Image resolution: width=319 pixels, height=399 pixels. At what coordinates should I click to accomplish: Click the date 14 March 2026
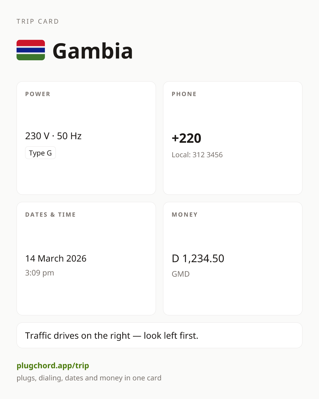(x=56, y=258)
